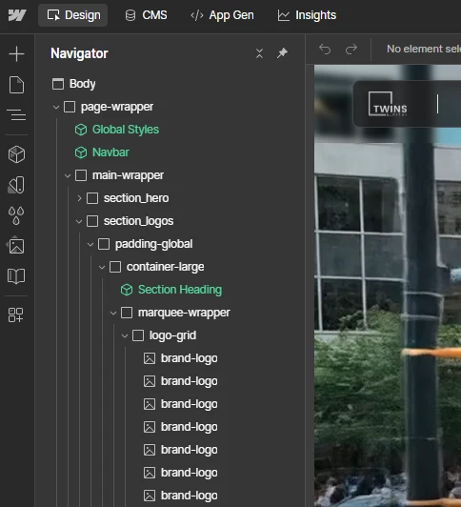The width and height of the screenshot is (461, 507).
Task: Open the Assets image panel
Action: pyautogui.click(x=16, y=246)
